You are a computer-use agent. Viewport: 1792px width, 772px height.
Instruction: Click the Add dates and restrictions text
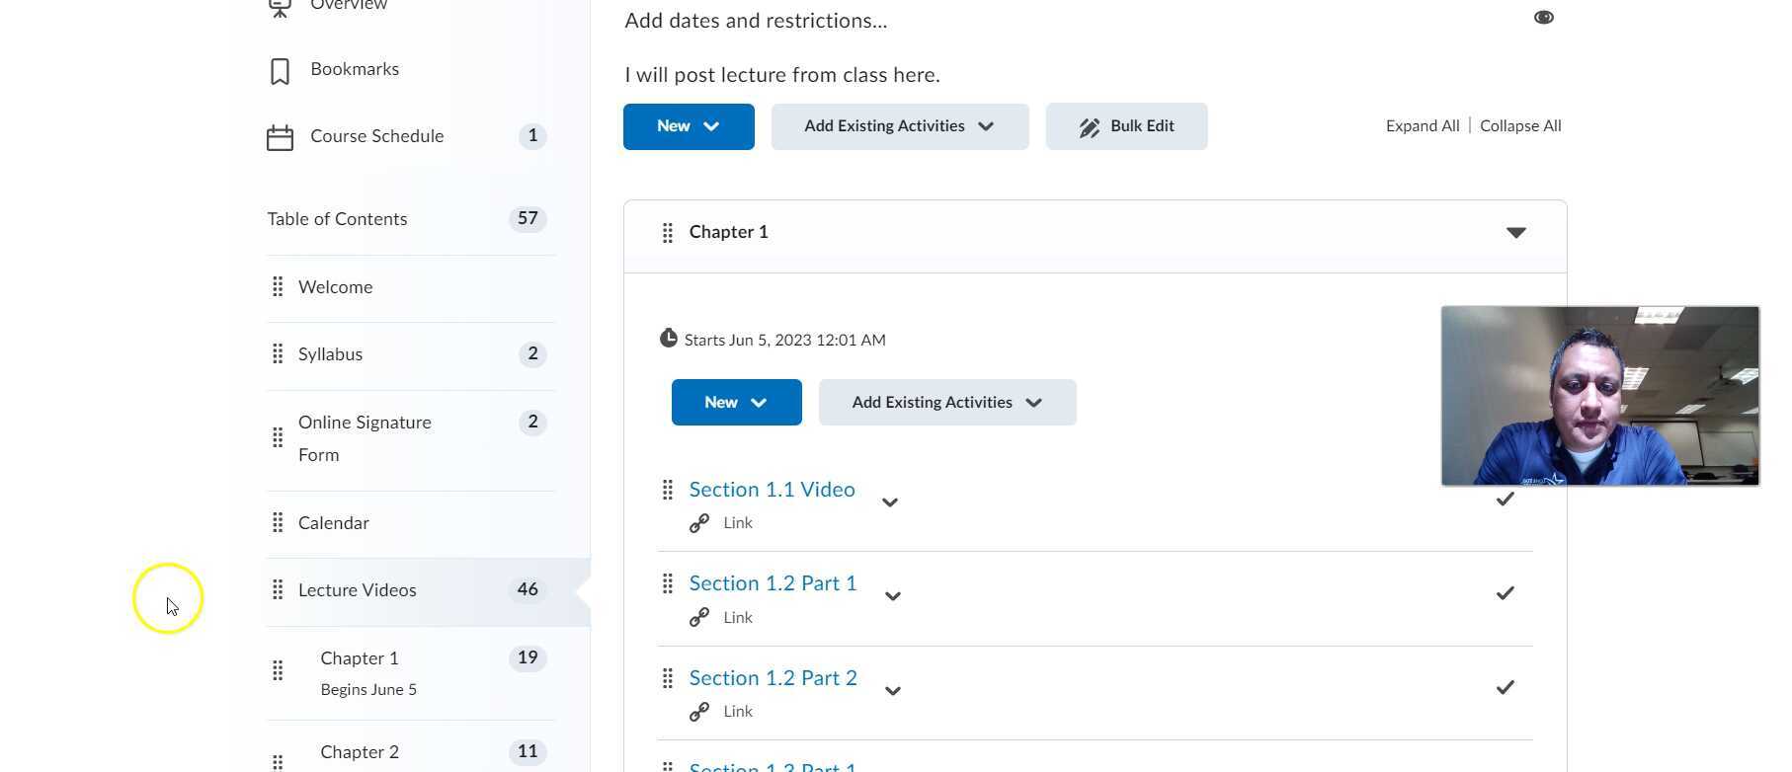click(x=756, y=21)
